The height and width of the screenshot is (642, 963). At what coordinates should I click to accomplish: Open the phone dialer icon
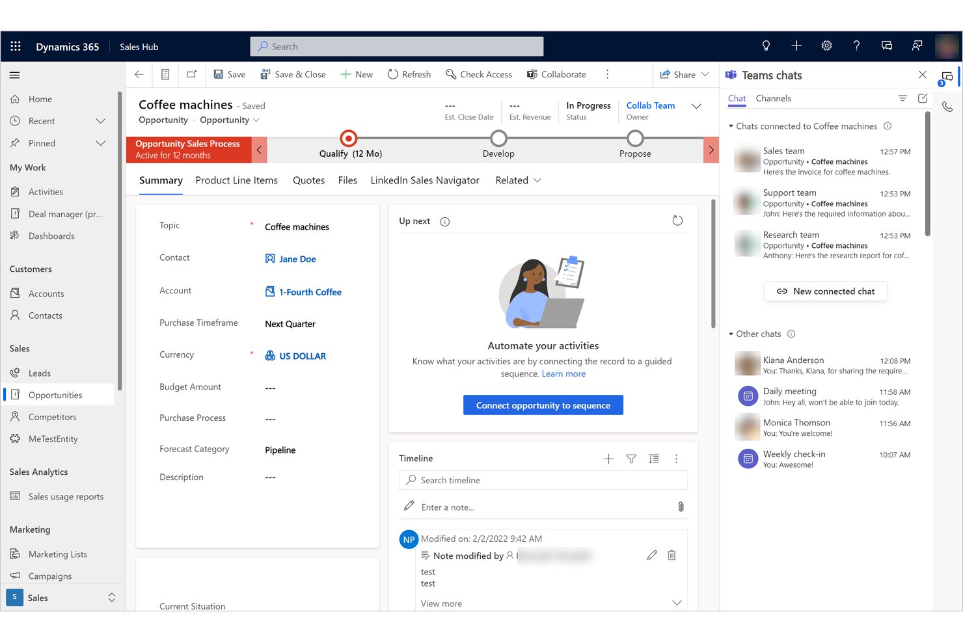947,107
